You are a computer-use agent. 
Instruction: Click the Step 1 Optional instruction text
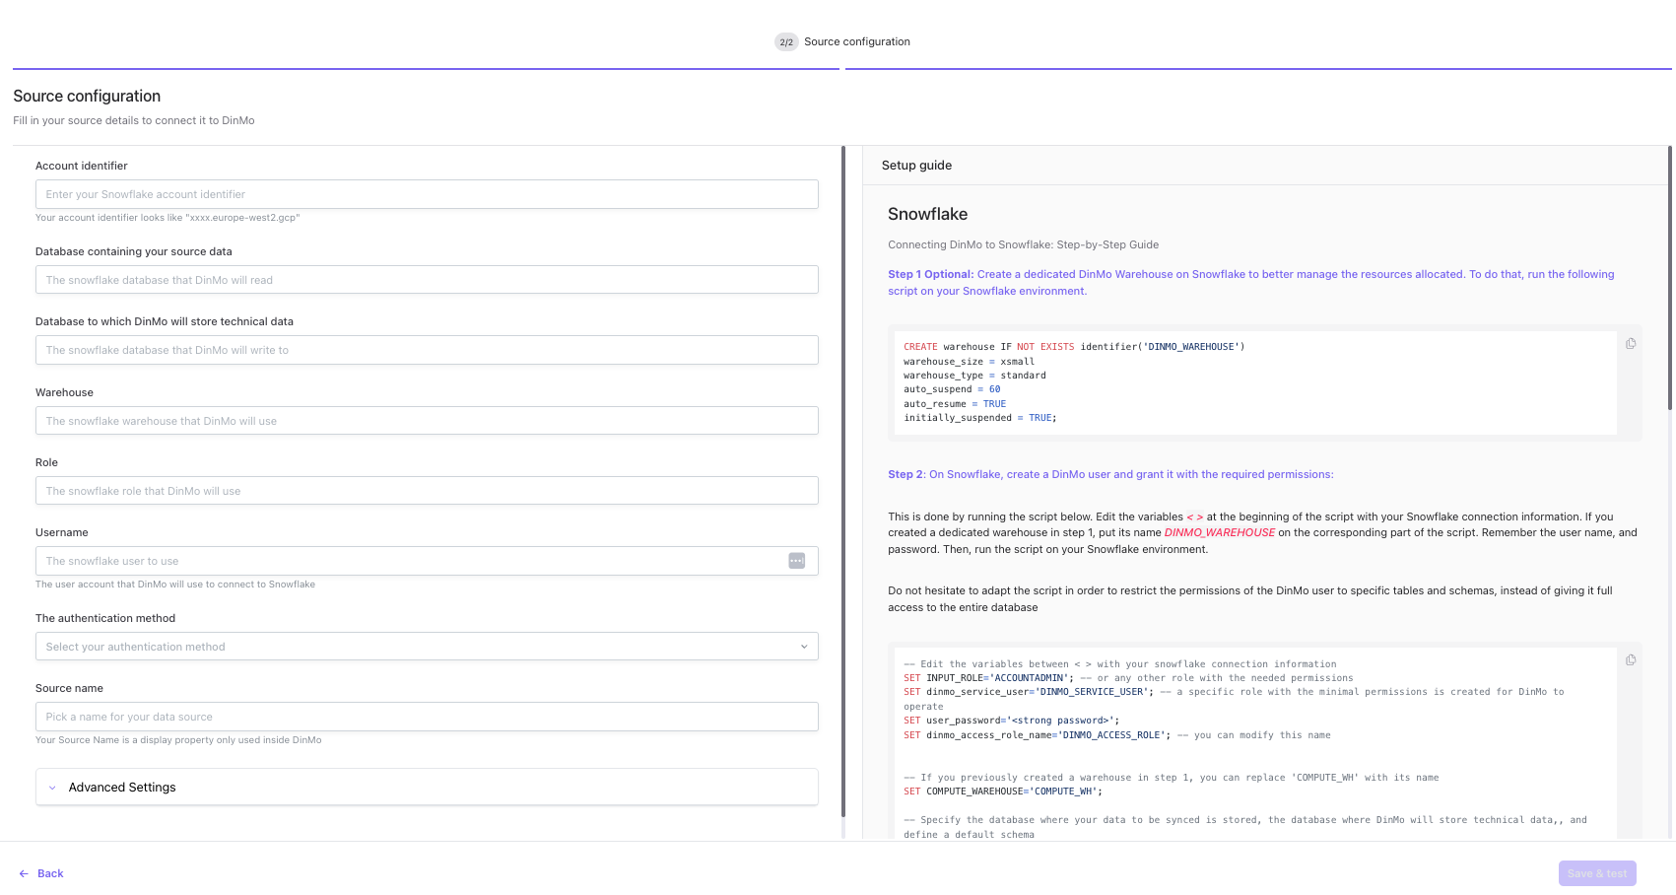point(1251,283)
